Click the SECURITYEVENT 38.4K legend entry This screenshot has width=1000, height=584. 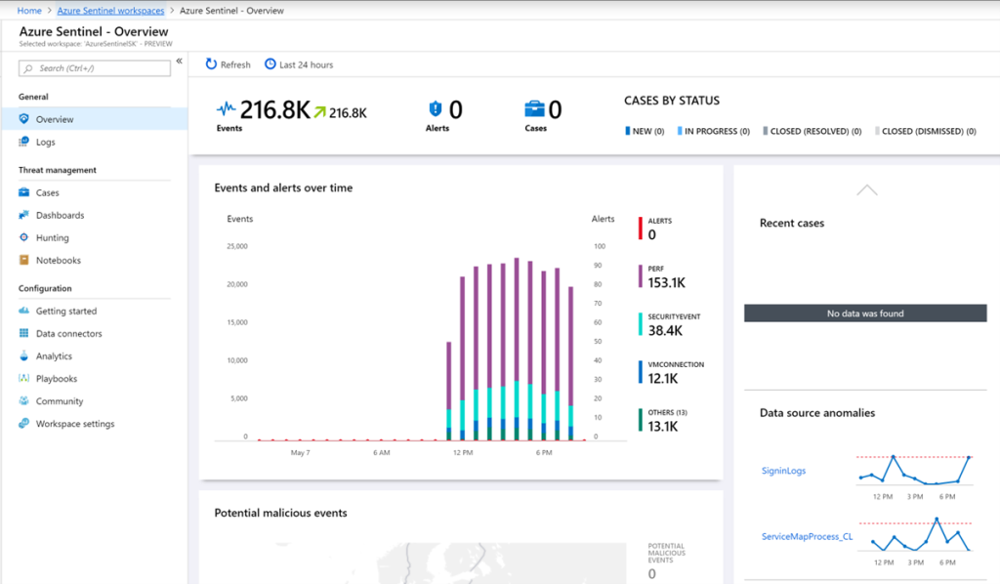(x=670, y=324)
